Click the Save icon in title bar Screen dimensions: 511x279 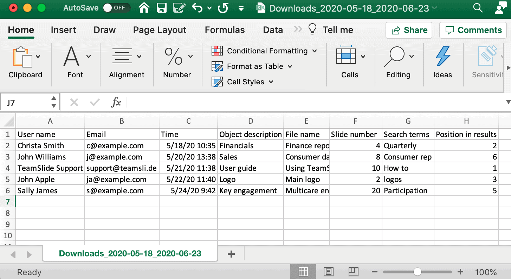tap(161, 8)
